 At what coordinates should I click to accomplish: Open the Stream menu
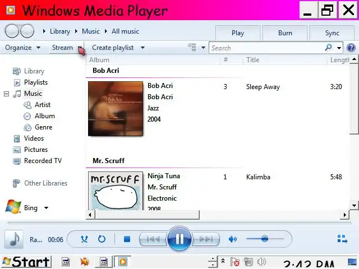[67, 48]
